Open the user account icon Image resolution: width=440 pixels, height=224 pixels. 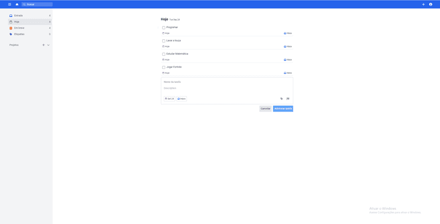tap(430, 4)
